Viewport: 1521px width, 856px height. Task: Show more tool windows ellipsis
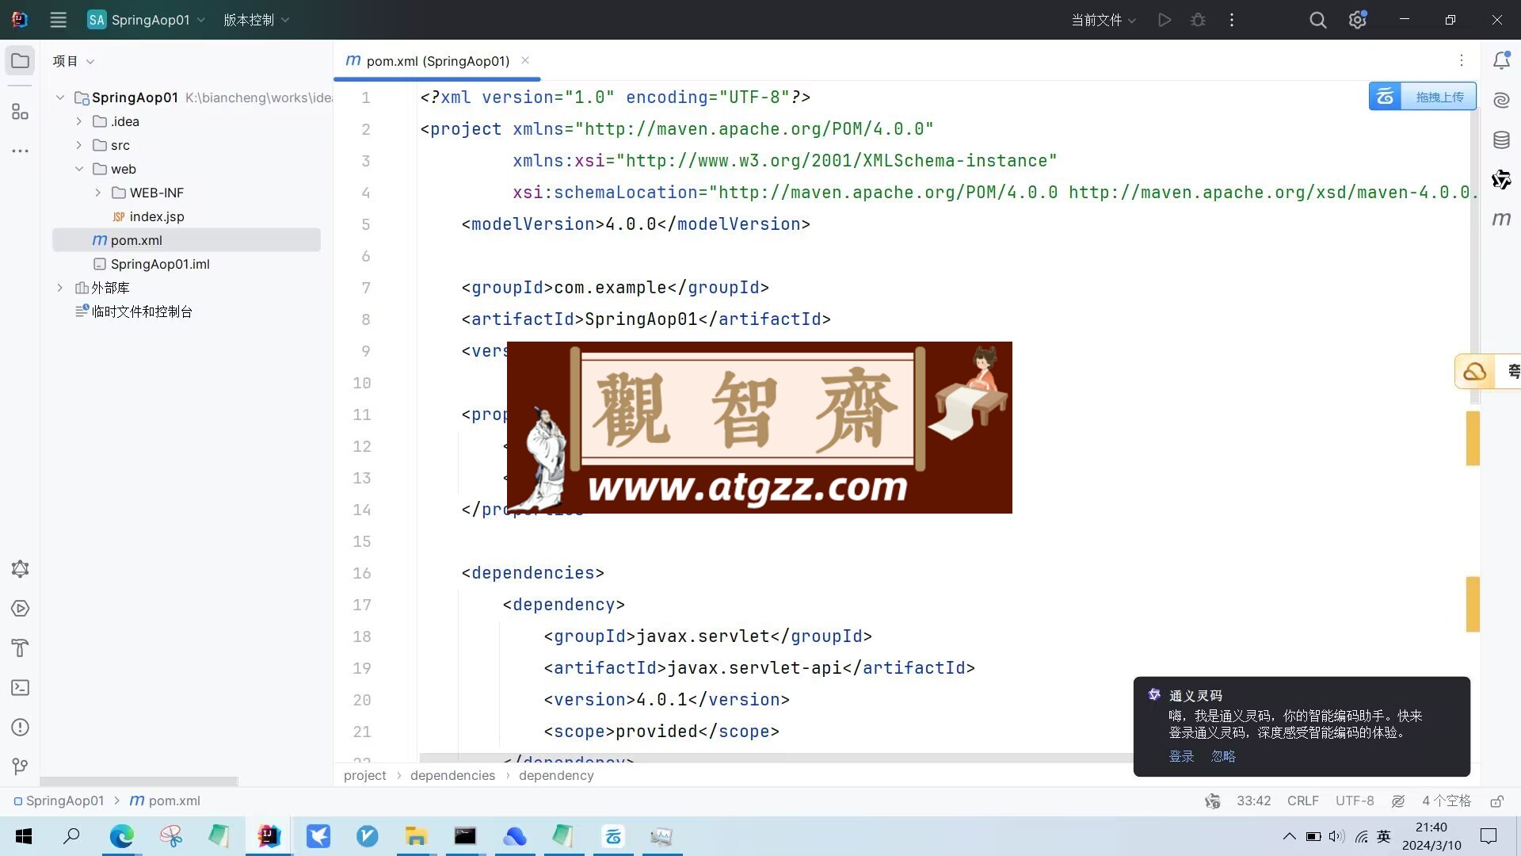[20, 151]
